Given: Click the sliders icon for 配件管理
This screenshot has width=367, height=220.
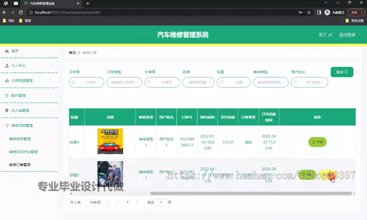Looking at the screenshot, I should click(x=7, y=96).
